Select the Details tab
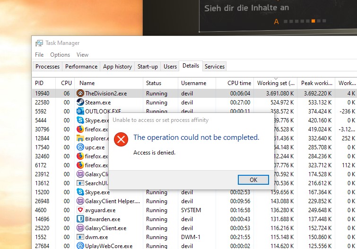The width and height of the screenshot is (357, 249). point(191,66)
